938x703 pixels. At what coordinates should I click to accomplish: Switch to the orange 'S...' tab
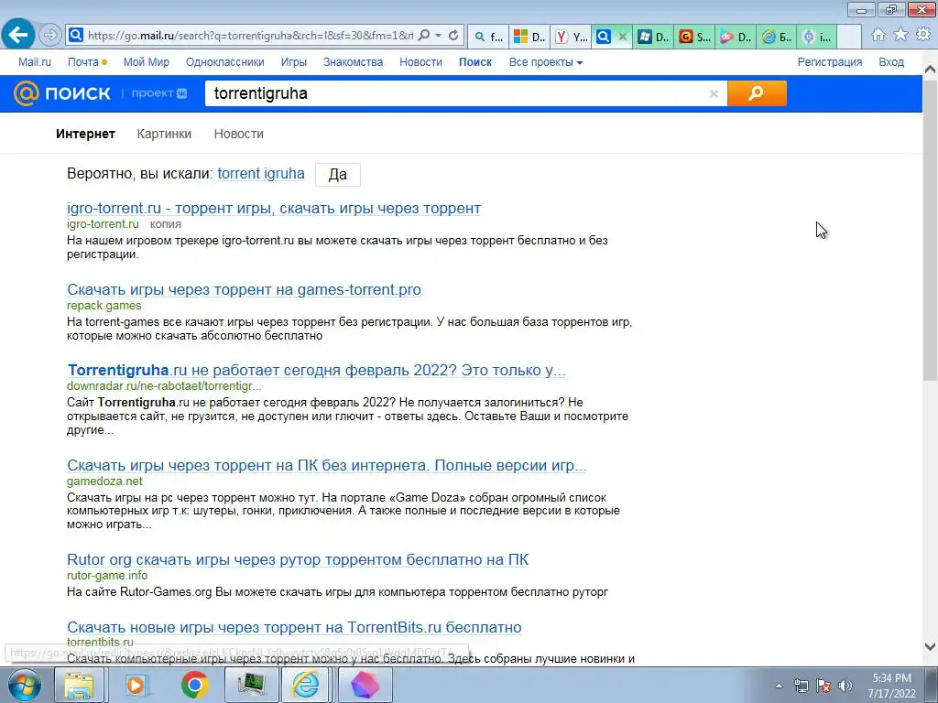695,37
